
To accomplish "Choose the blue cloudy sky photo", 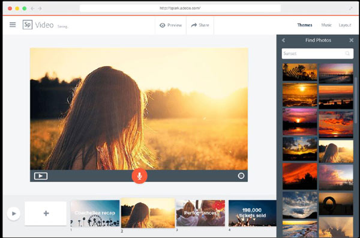I will 299,205.
